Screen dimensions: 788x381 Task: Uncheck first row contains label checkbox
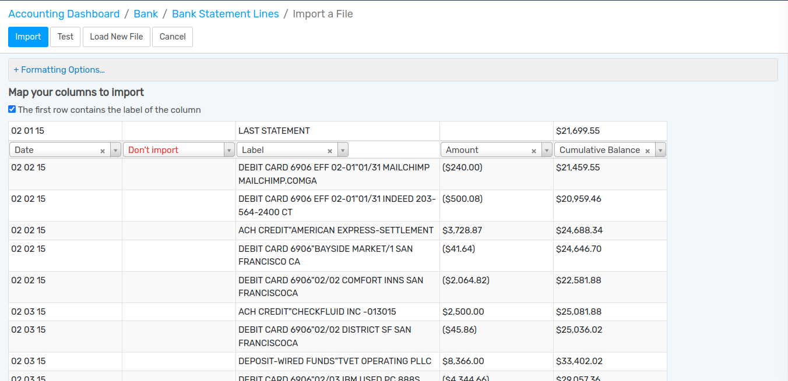pos(12,109)
